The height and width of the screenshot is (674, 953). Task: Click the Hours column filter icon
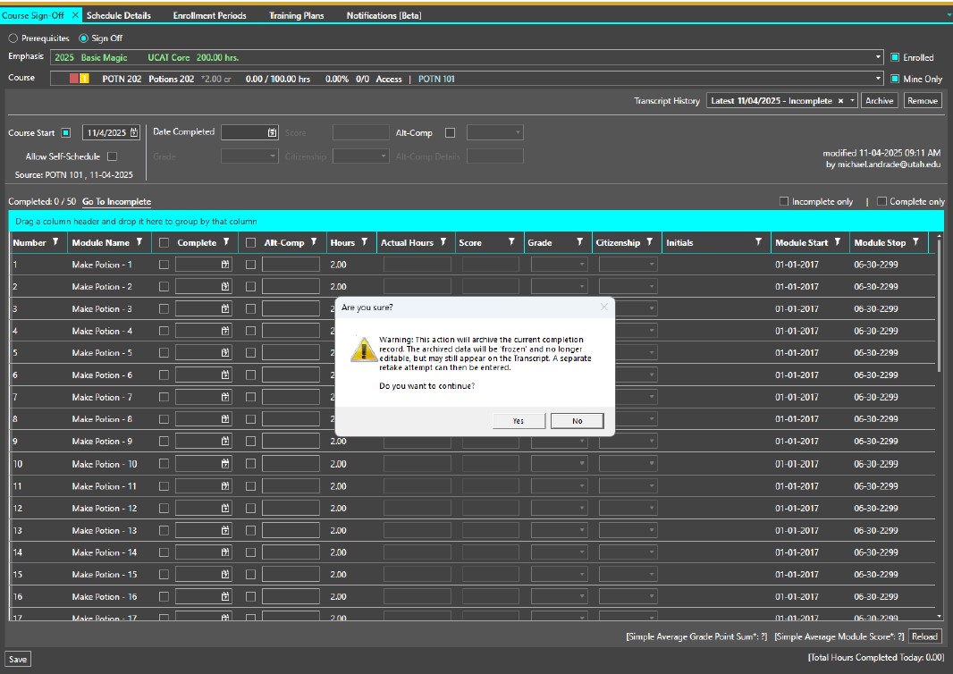(x=366, y=242)
